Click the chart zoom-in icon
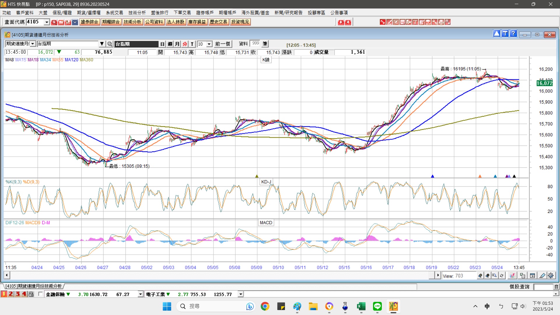The height and width of the screenshot is (315, 560). point(480,275)
